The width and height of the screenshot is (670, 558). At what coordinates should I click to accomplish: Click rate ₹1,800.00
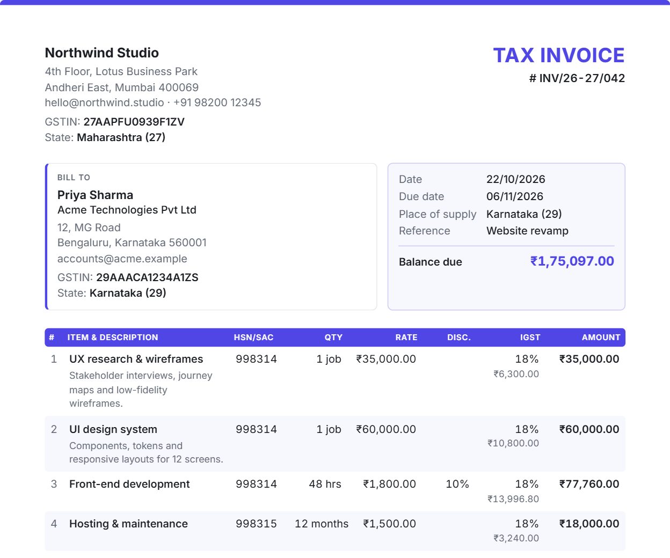click(389, 484)
